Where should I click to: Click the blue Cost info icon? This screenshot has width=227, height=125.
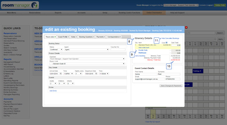[x=166, y=43]
